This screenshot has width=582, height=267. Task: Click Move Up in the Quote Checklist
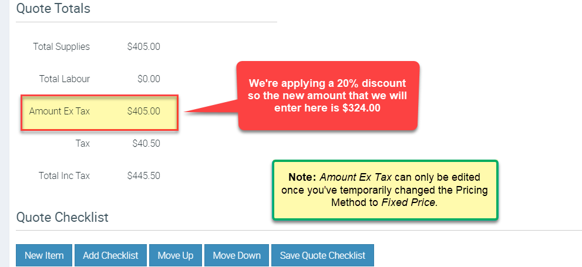tap(176, 255)
